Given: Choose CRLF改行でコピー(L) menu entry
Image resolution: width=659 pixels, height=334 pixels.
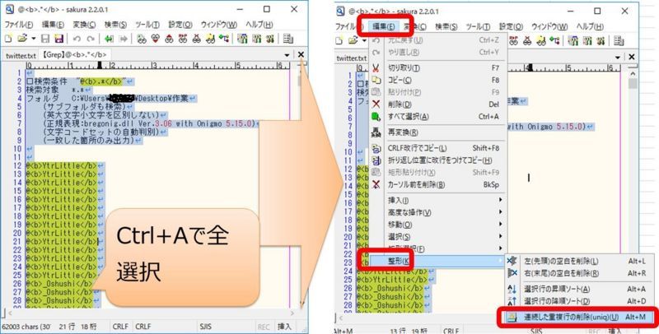Looking at the screenshot, I should (438, 148).
